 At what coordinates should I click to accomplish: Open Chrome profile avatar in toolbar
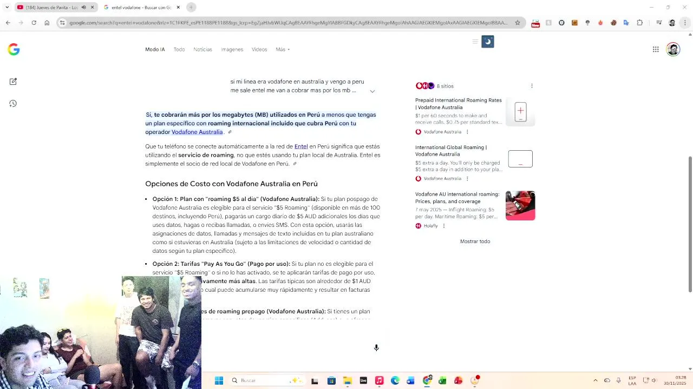tap(672, 23)
